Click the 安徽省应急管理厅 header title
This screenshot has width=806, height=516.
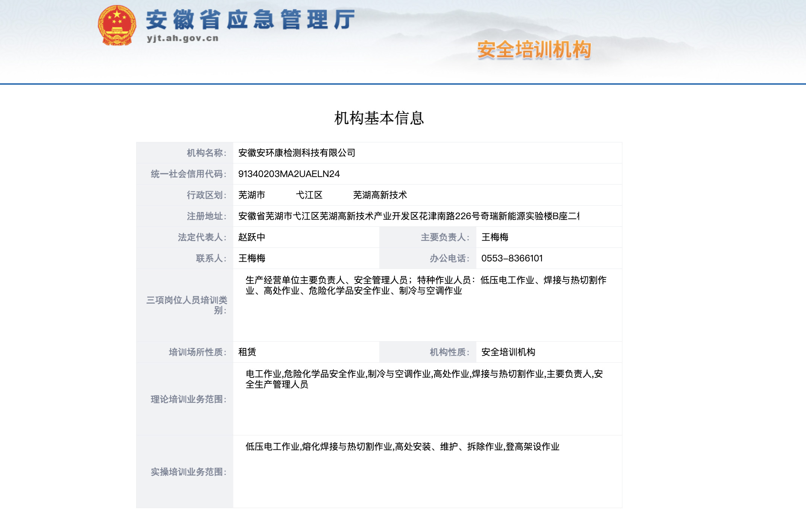point(250,20)
